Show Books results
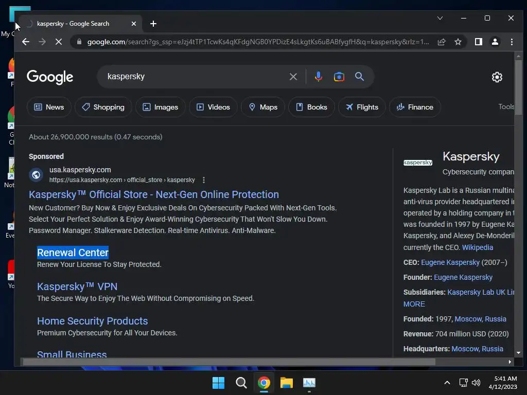527x395 pixels. pos(311,107)
